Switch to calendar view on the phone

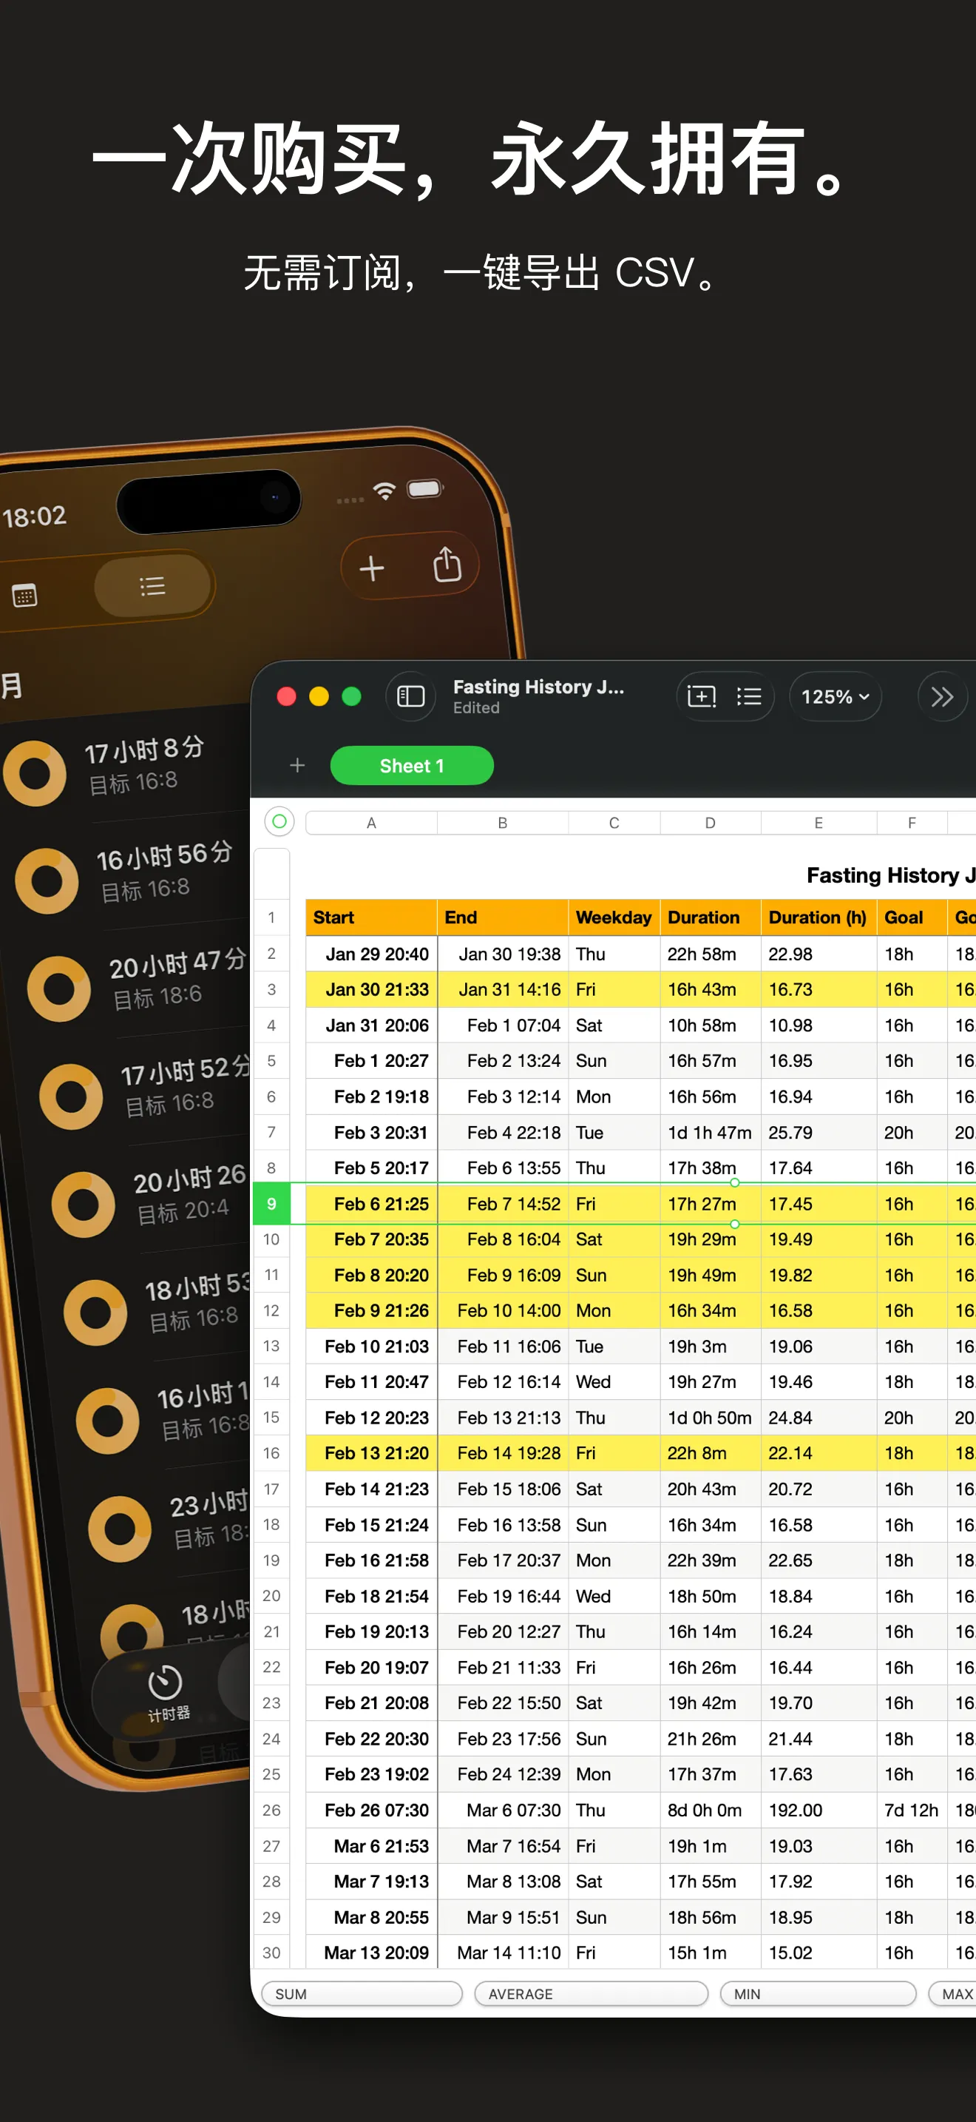(x=24, y=595)
